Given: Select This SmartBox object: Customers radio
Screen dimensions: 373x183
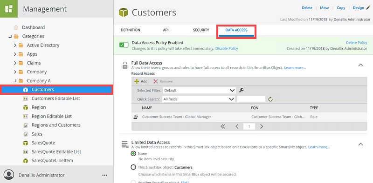Looking at the screenshot, I should pyautogui.click(x=133, y=167).
